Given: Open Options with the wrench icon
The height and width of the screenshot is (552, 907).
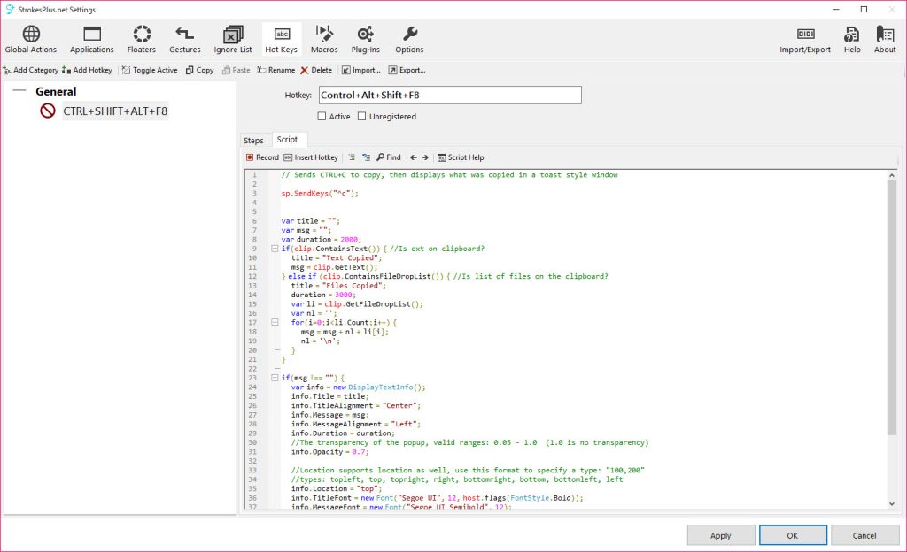Looking at the screenshot, I should 409,40.
